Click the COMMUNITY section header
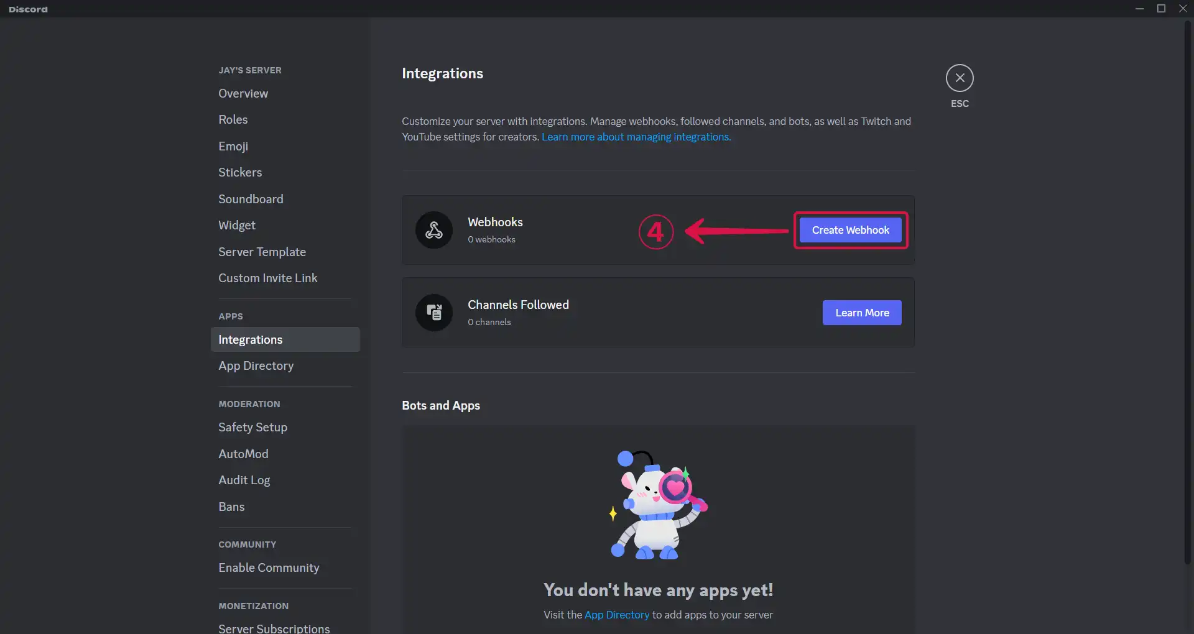This screenshot has height=634, width=1194. tap(248, 544)
